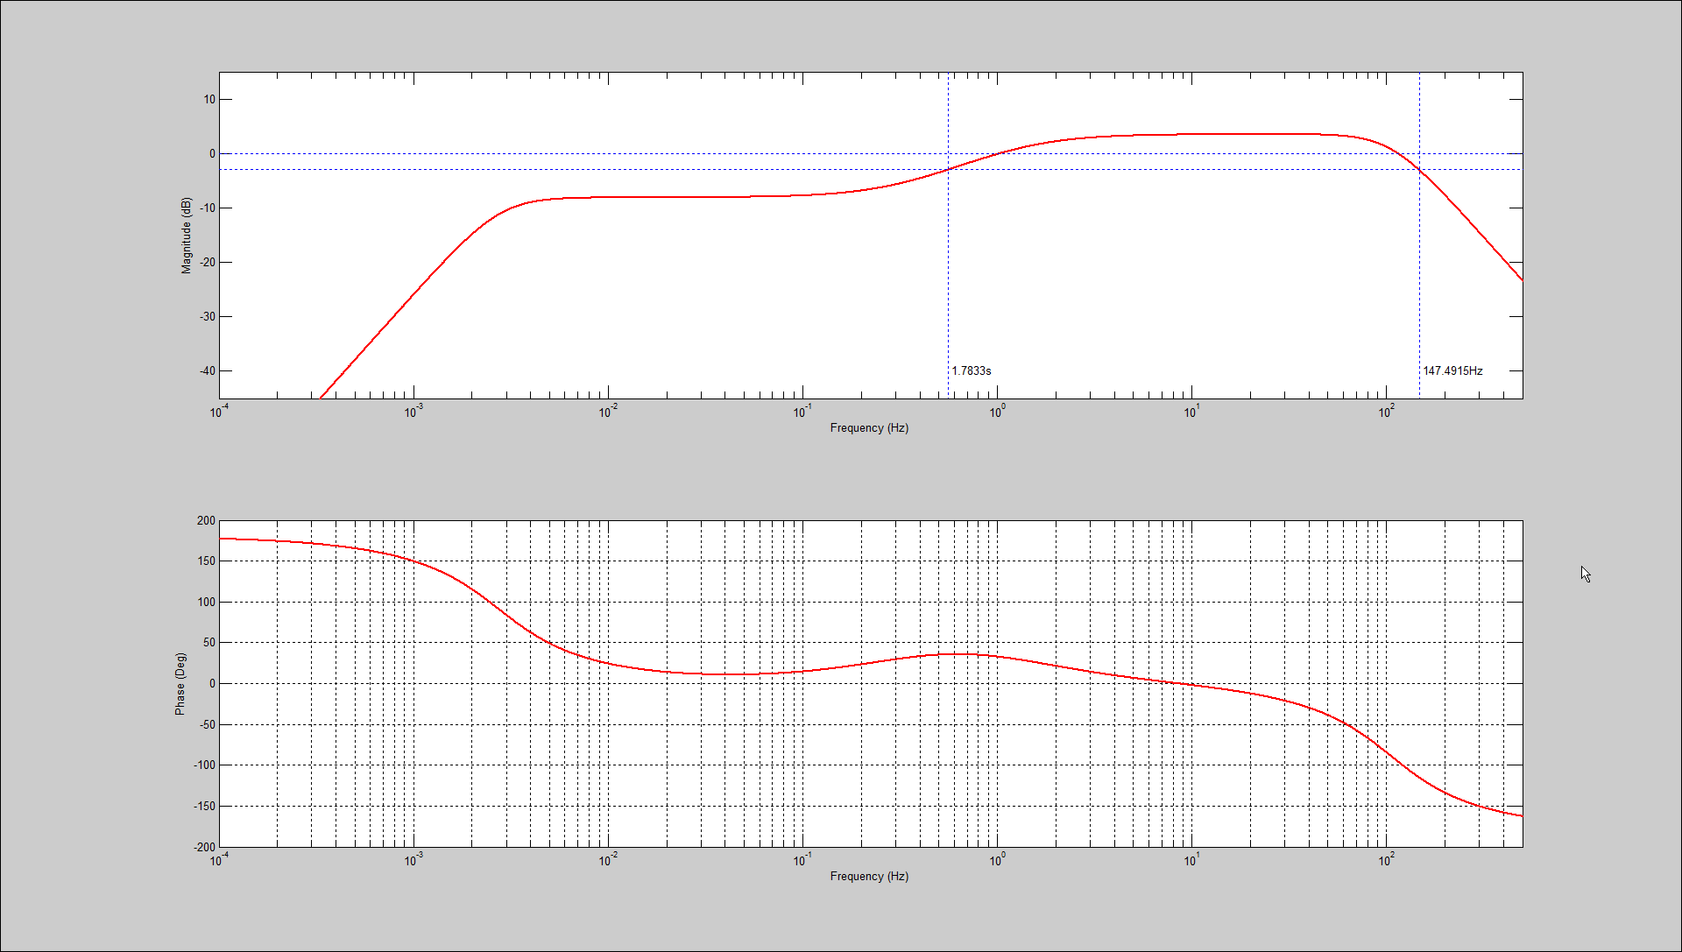Click the 10^-4 tick label on phase plot
The image size is (1682, 952).
pyautogui.click(x=219, y=860)
